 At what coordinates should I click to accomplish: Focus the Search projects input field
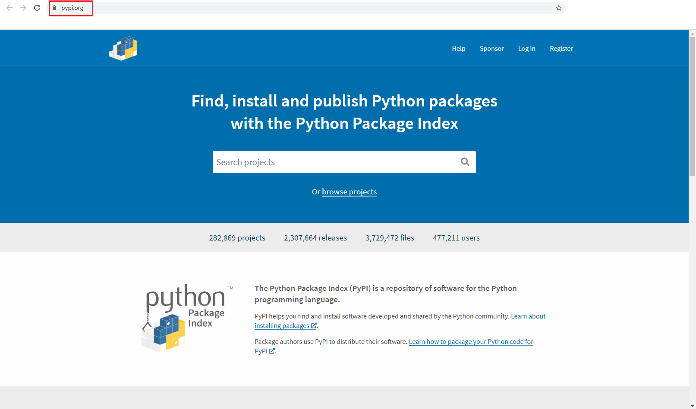(x=344, y=162)
